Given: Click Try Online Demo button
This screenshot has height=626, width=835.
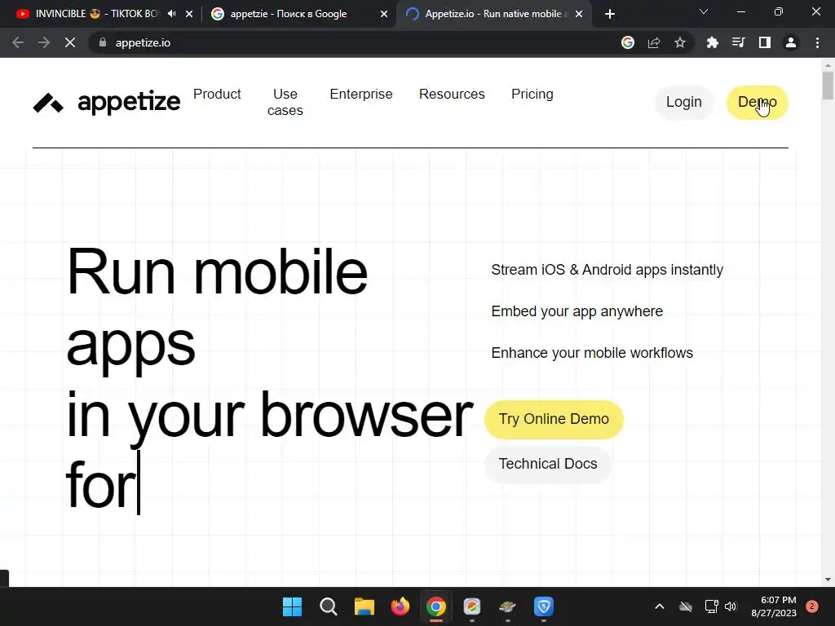Looking at the screenshot, I should 554,419.
